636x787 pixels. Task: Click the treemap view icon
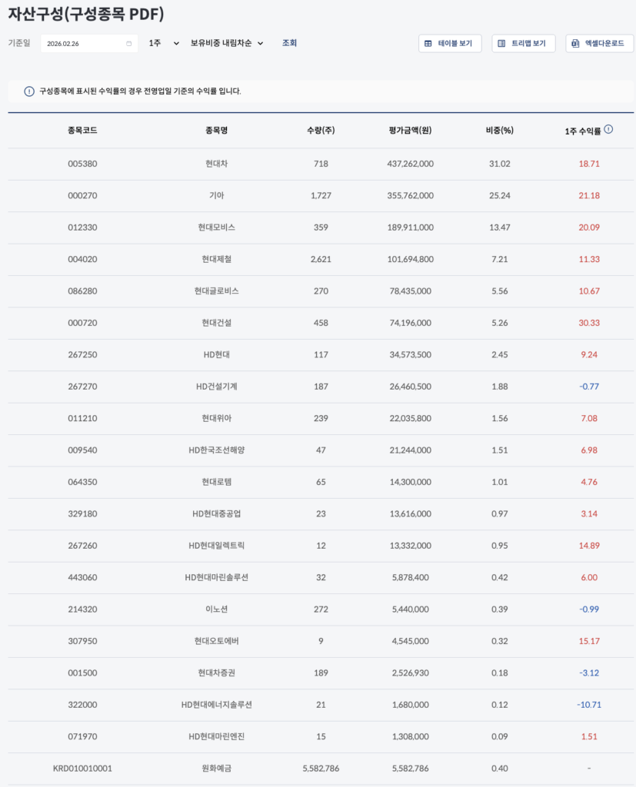coord(501,44)
